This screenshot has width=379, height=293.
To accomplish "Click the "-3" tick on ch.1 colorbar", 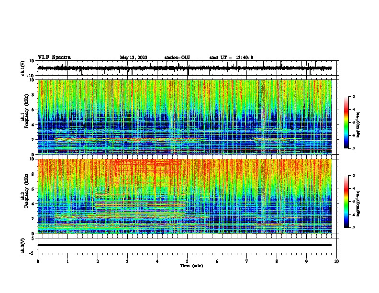I will point(353,97).
